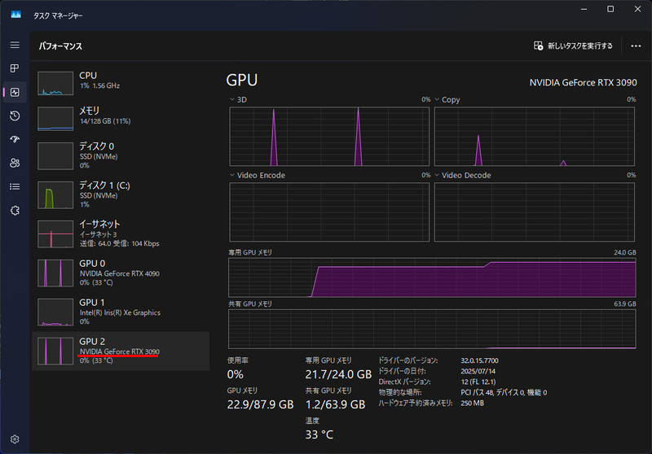Click the Video Encode graph
This screenshot has width=652, height=454.
(329, 212)
